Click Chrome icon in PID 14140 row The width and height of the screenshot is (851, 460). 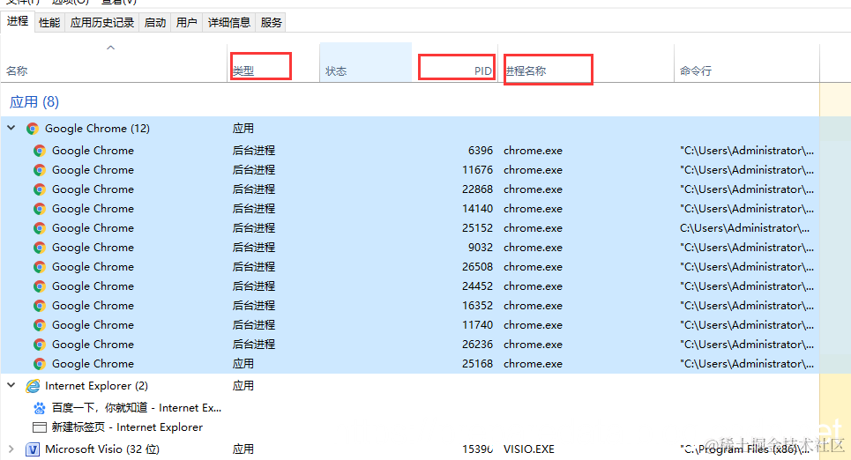[40, 209]
